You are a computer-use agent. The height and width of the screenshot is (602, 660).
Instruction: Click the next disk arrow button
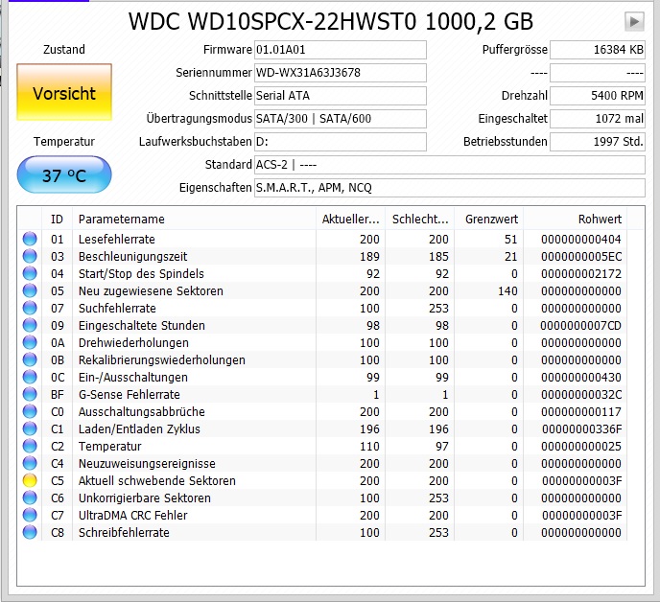634,21
